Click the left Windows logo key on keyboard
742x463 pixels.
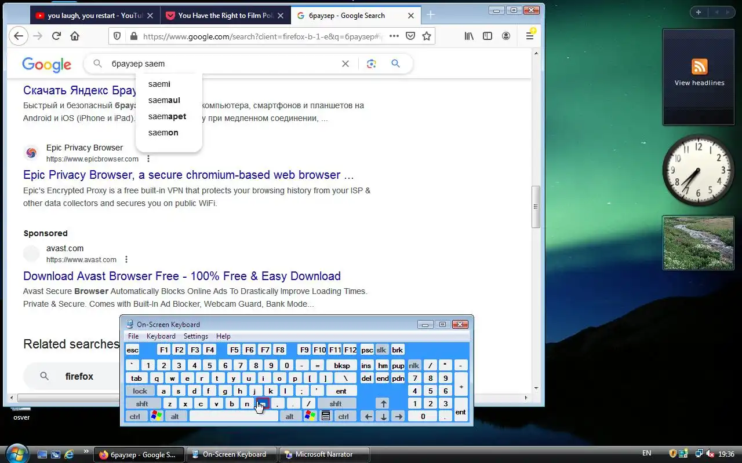(x=156, y=416)
